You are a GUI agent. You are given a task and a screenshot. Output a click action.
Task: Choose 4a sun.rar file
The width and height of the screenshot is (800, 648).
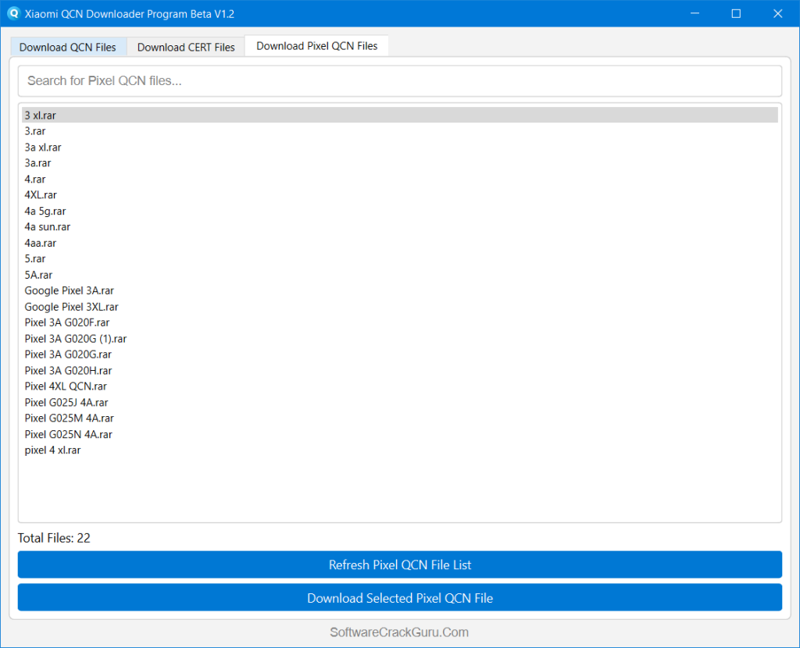400,227
